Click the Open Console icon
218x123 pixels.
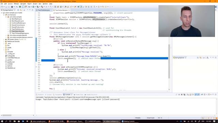click(209, 95)
